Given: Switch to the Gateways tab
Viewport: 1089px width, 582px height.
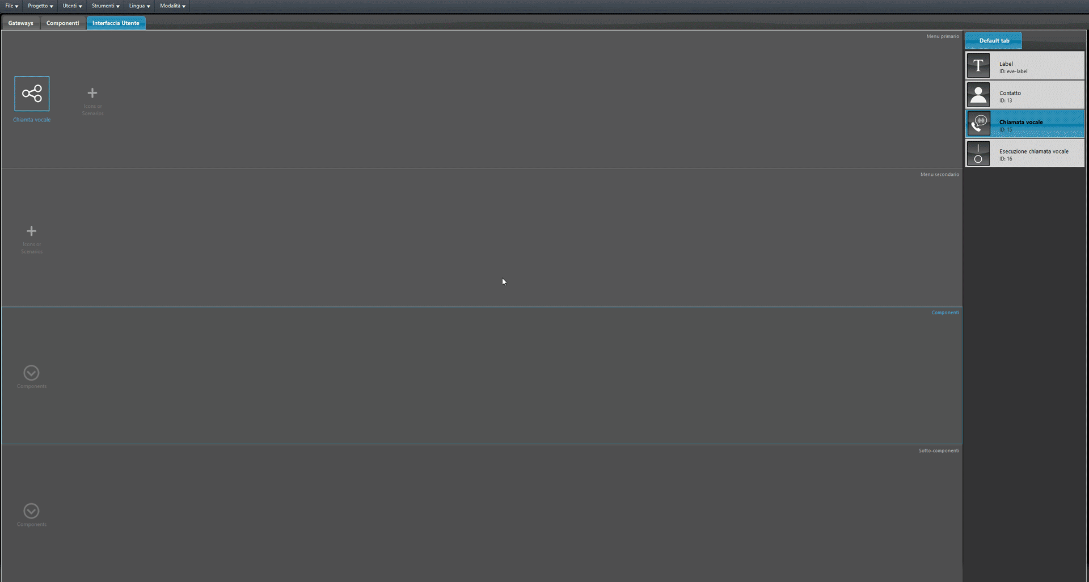Looking at the screenshot, I should (x=21, y=23).
